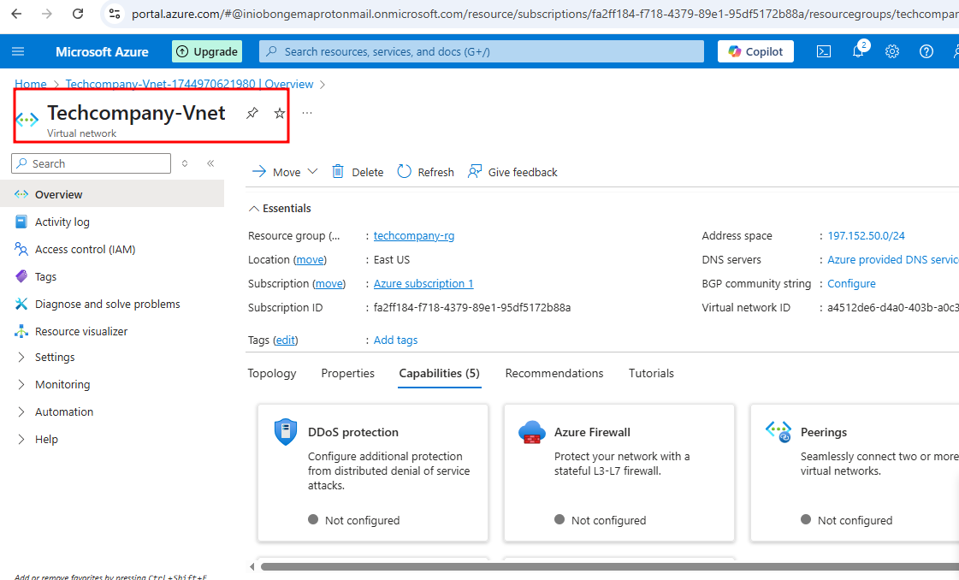Viewport: 959px width, 580px height.
Task: Click the Peerings card icon
Action: coord(778,432)
